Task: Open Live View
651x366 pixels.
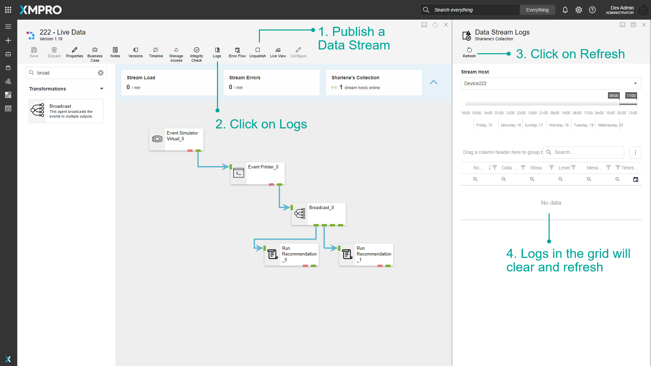Action: (278, 52)
